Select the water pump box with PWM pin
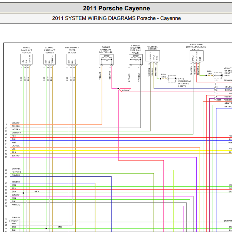Screen dimensions: 232x232 tap(197, 56)
